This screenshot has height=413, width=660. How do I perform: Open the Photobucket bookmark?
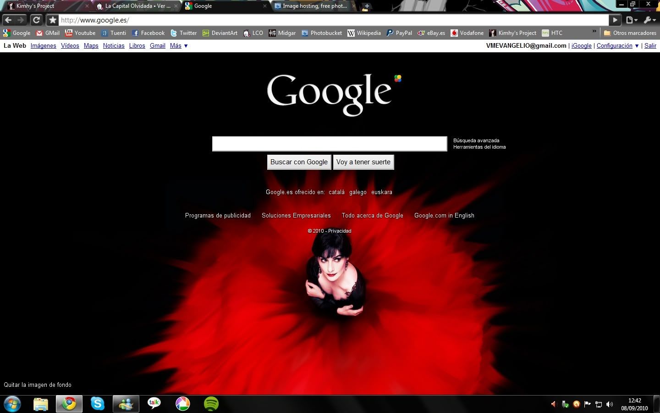pyautogui.click(x=321, y=33)
